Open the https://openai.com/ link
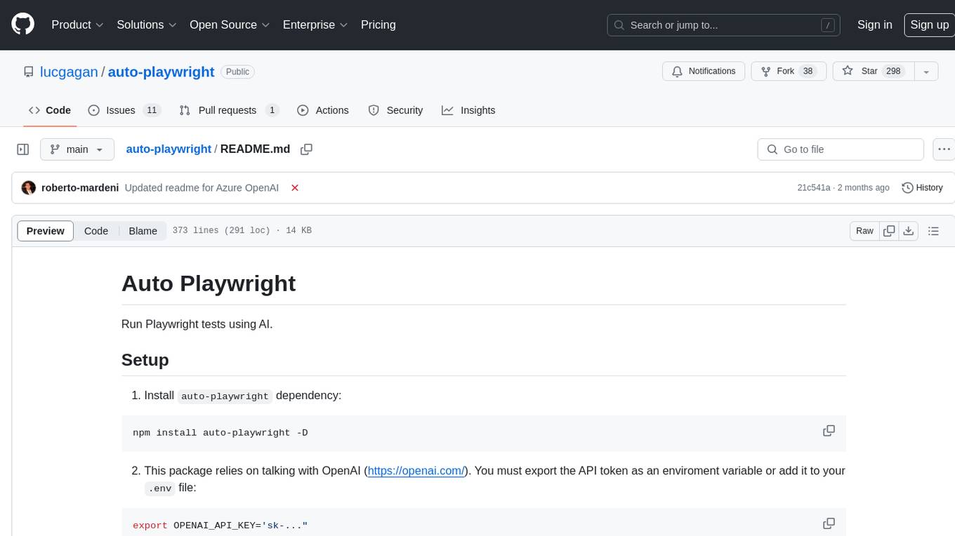 coord(416,471)
